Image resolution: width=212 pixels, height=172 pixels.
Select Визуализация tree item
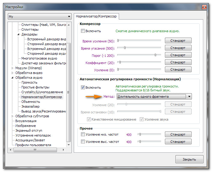26,121
